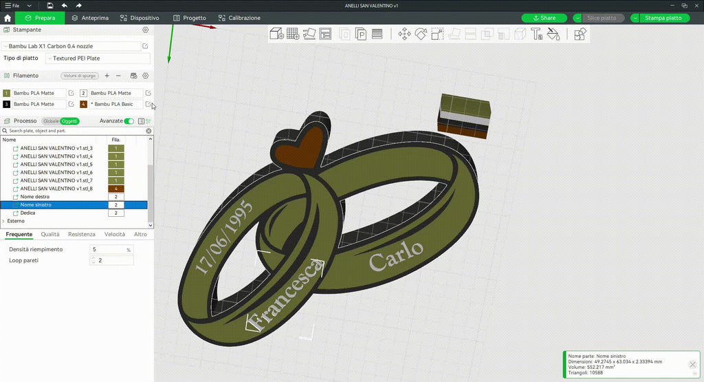Image resolution: width=704 pixels, height=382 pixels.
Task: Activate the Scale tool icon
Action: tap(437, 34)
